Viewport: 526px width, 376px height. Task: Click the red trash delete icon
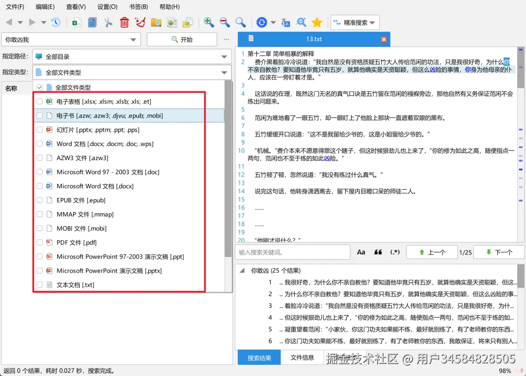(x=124, y=22)
